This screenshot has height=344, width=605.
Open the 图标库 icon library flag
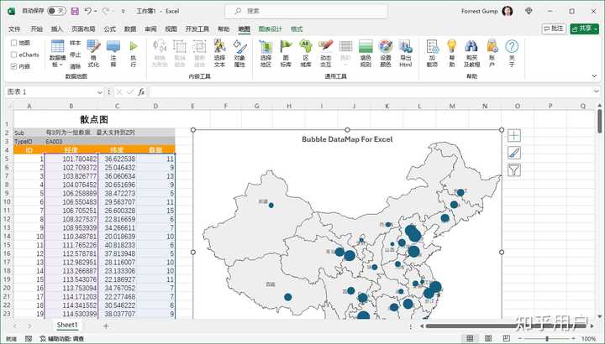pos(286,54)
